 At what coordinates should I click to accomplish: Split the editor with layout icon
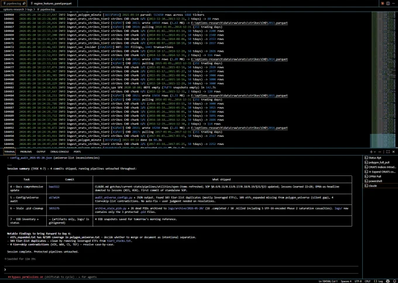click(388, 4)
